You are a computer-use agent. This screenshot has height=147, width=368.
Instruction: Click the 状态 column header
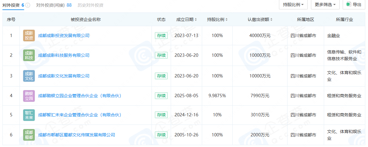point(161,19)
